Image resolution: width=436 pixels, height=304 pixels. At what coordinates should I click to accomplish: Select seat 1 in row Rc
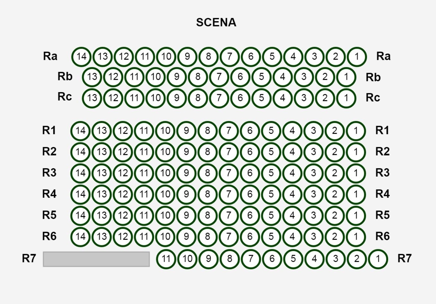click(346, 98)
